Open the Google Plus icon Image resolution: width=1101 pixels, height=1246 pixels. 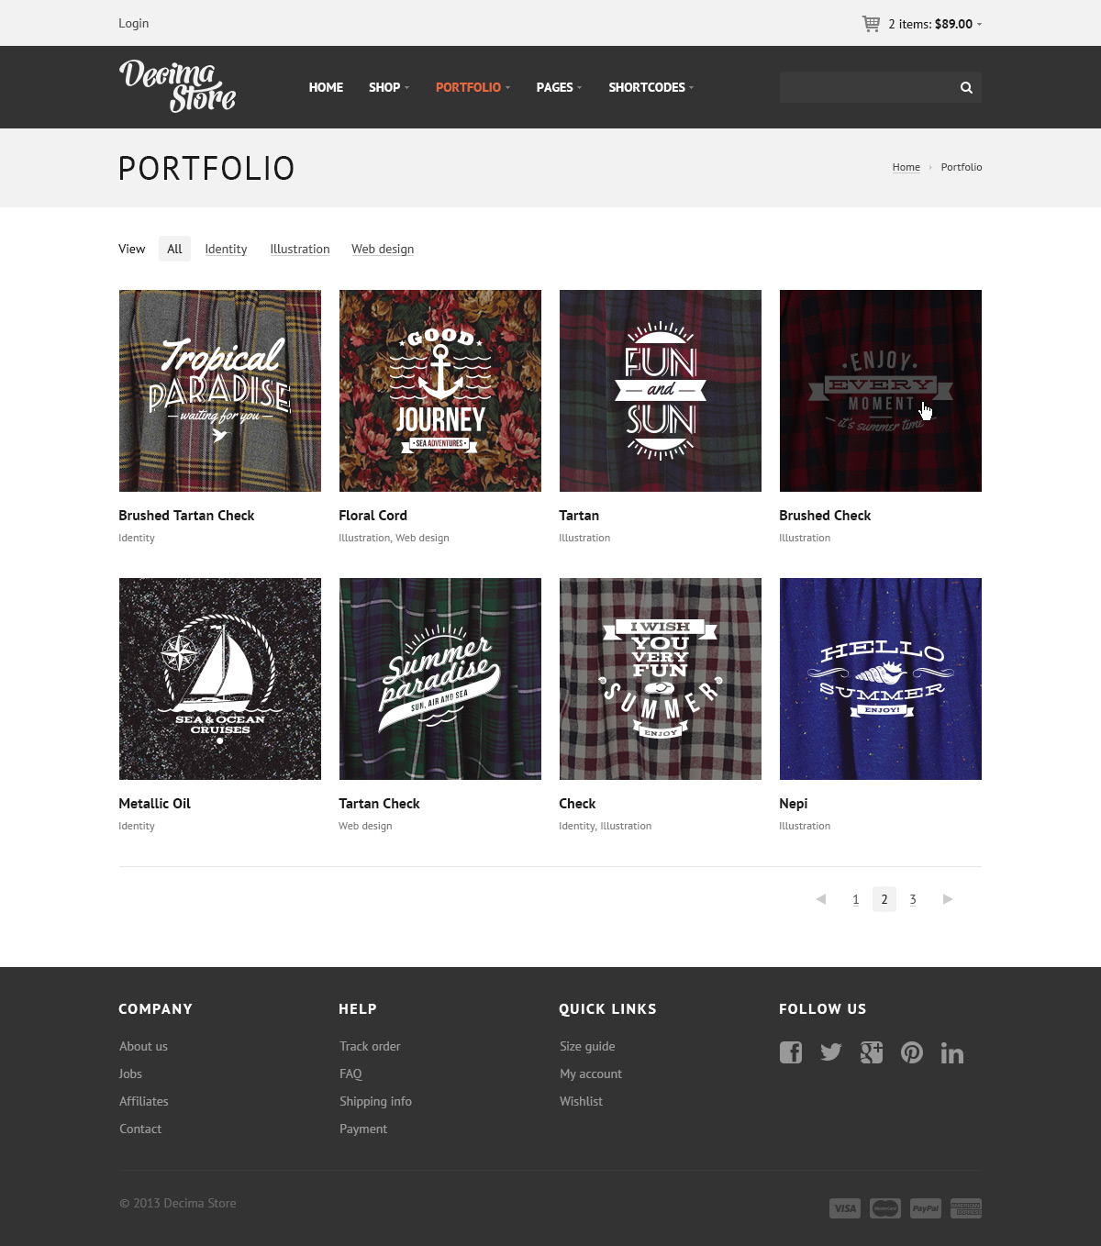(872, 1052)
